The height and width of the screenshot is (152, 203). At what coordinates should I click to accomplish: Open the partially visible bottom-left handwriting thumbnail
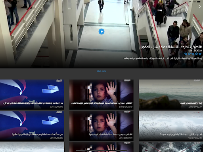tap(32, 147)
